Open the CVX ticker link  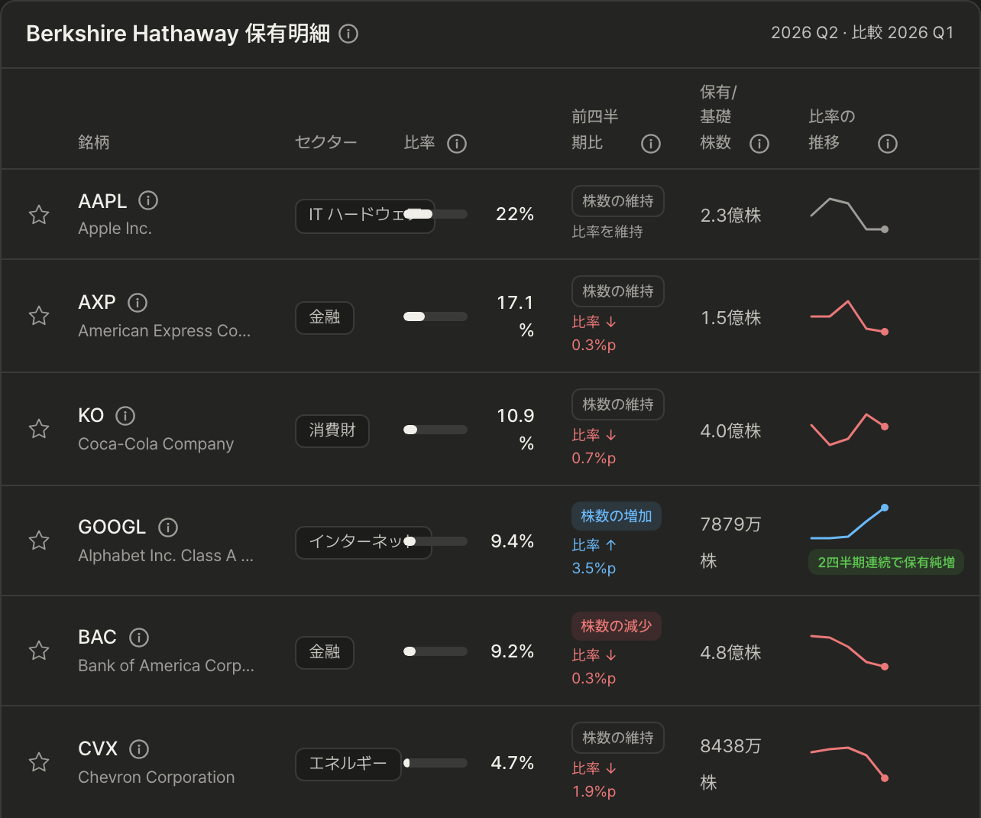click(98, 749)
